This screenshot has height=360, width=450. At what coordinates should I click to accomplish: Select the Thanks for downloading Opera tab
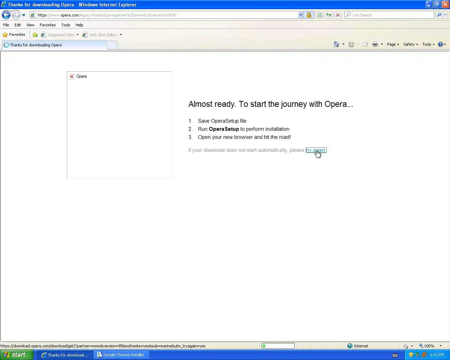point(54,45)
